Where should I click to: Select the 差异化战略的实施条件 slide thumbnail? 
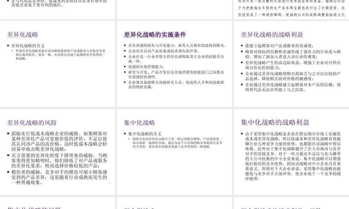(x=174, y=64)
